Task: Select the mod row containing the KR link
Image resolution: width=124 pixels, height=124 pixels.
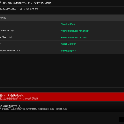Action: pyautogui.click(x=62, y=44)
